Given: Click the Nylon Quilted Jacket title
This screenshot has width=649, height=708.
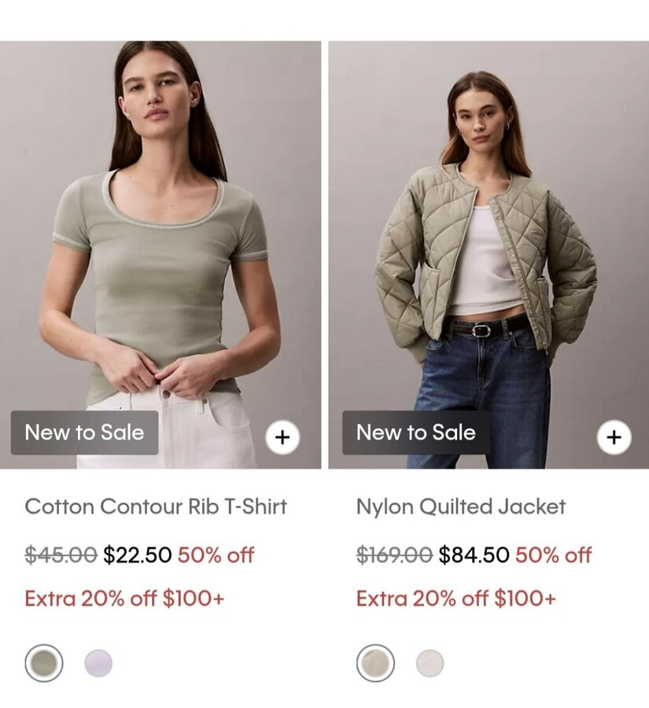Looking at the screenshot, I should tap(461, 507).
